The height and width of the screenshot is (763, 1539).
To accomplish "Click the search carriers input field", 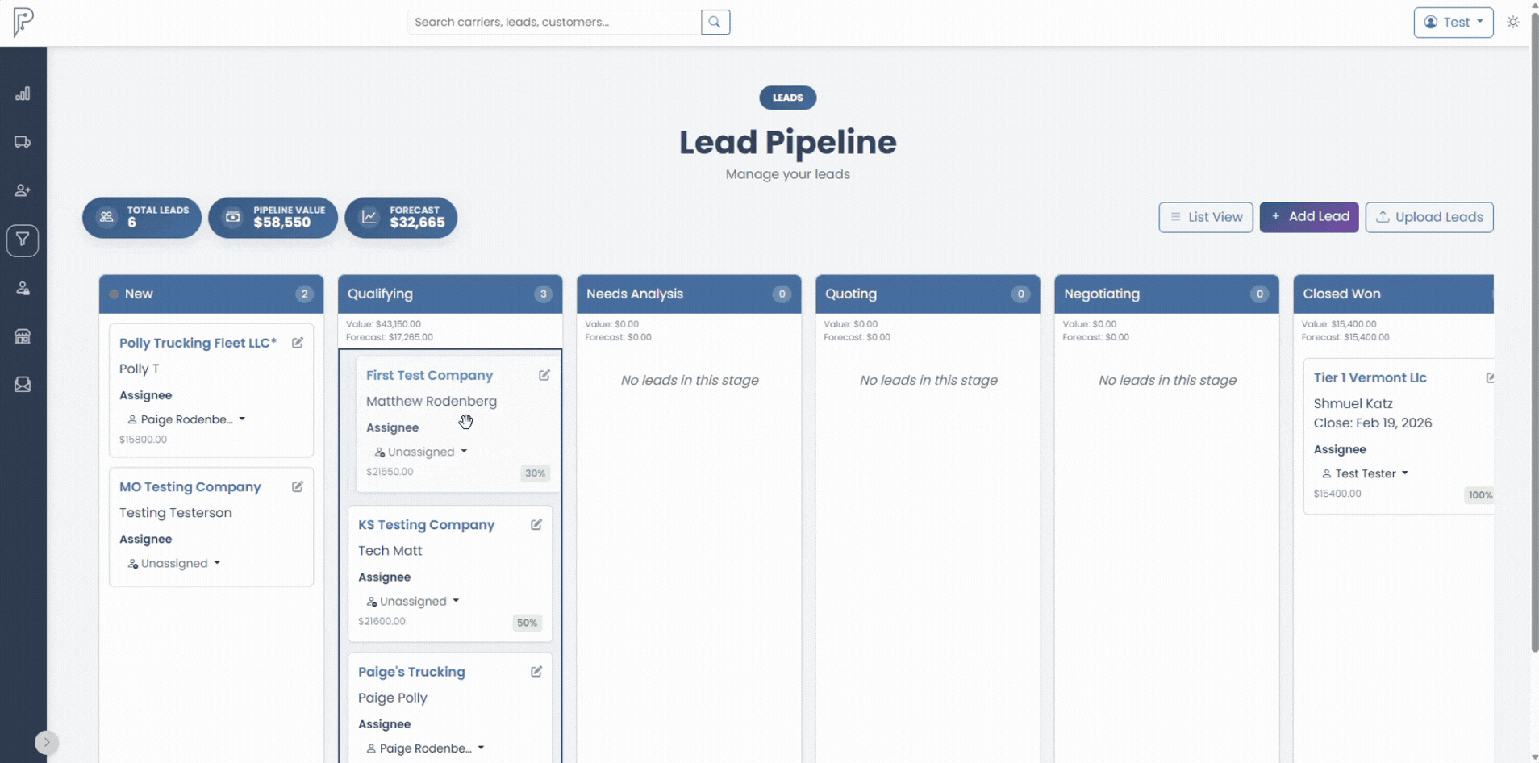I will (x=554, y=22).
